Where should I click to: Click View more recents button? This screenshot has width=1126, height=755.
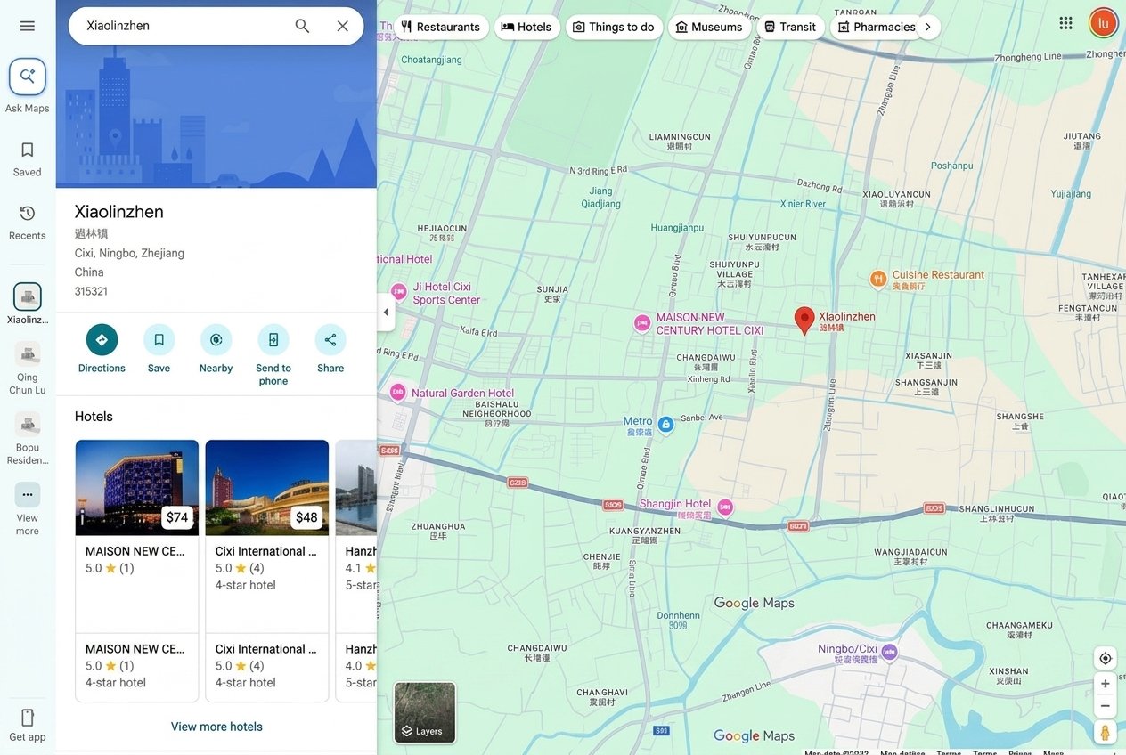[27, 509]
